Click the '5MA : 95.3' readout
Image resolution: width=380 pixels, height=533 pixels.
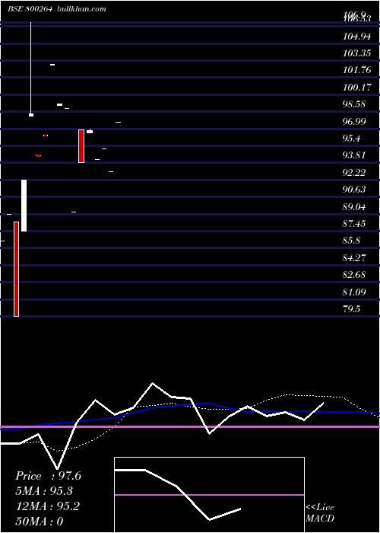[44, 491]
